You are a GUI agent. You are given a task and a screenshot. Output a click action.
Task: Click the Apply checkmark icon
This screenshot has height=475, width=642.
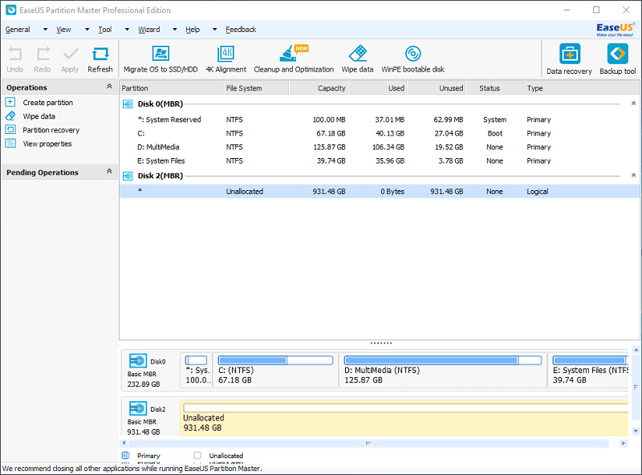point(71,54)
